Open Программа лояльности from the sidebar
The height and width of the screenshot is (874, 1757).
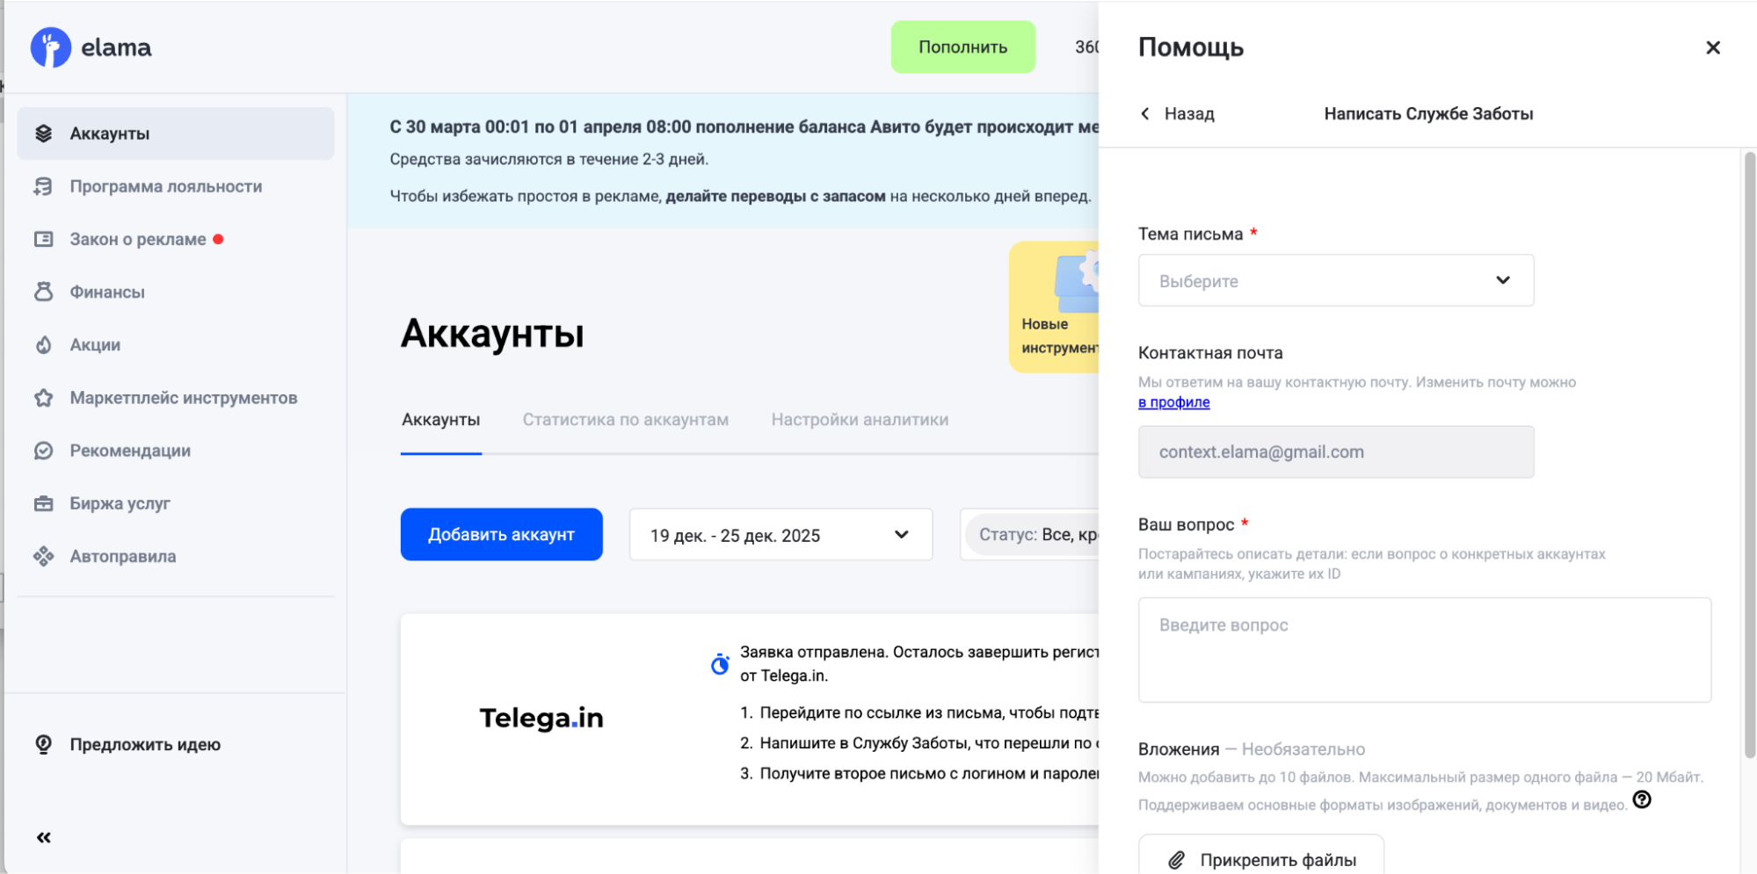[165, 186]
